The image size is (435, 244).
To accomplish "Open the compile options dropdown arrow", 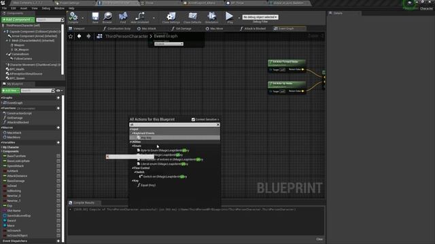I will coord(83,18).
